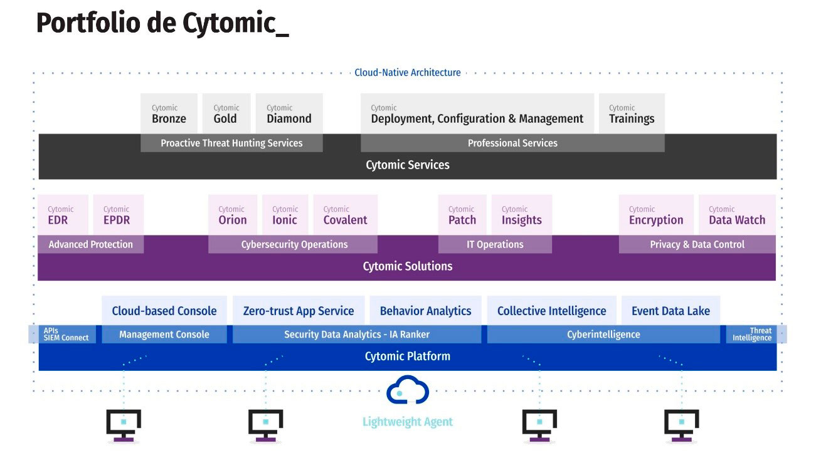816x473 pixels.
Task: Select the Cytomic Gold box
Action: (x=226, y=113)
